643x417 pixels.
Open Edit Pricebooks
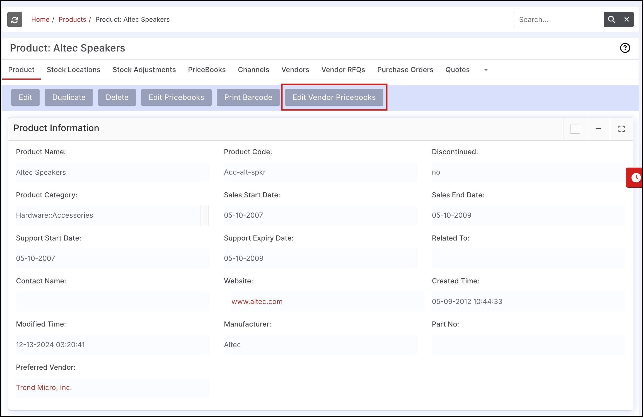coord(176,97)
